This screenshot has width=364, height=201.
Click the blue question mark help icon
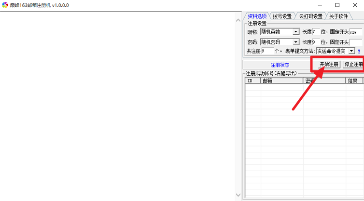pyautogui.click(x=359, y=52)
